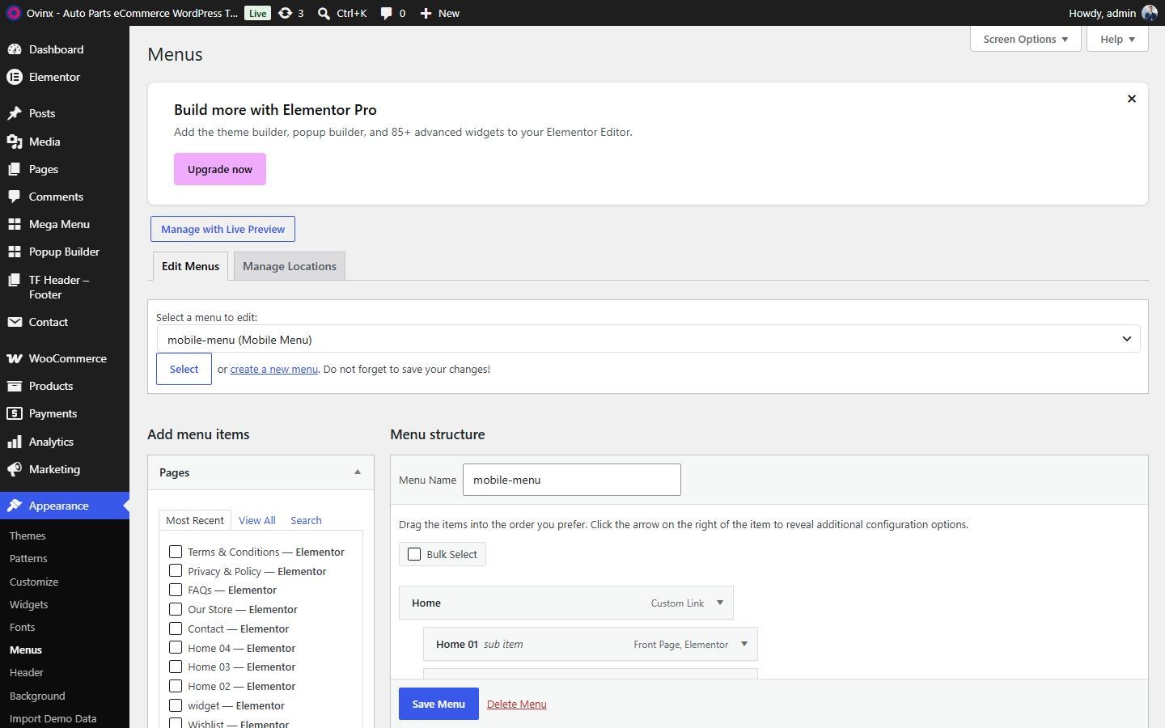Viewport: 1165px width, 728px height.
Task: Enable the Bulk Select checkbox
Action: [414, 554]
